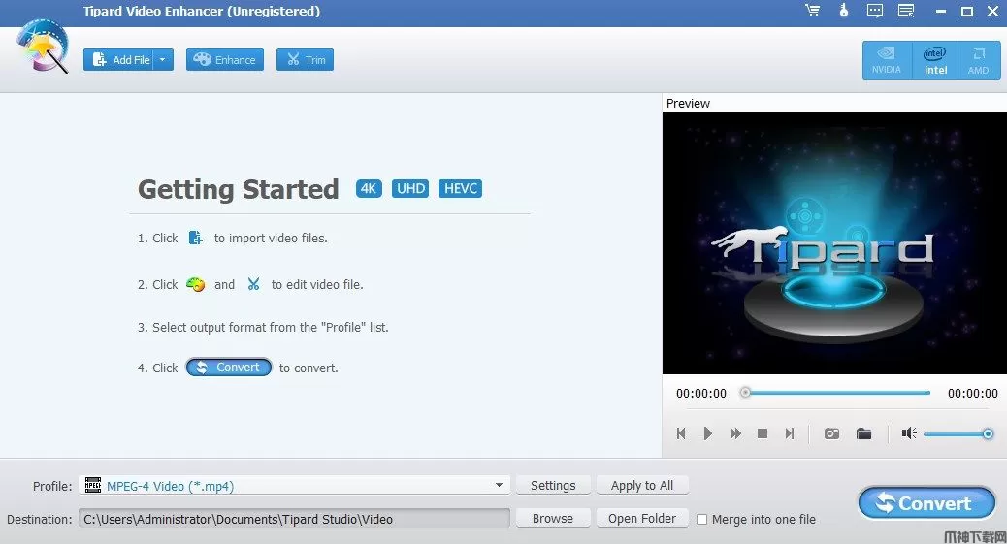Click the Browse button for destination
Image resolution: width=1007 pixels, height=544 pixels.
point(552,519)
